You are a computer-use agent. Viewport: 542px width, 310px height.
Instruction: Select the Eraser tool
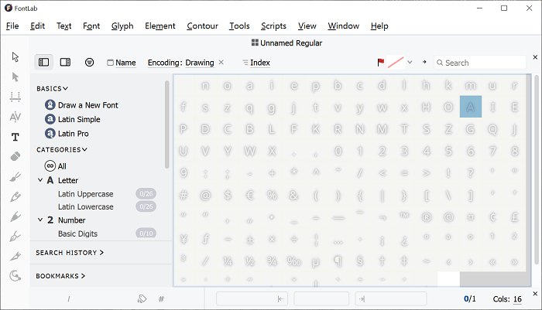click(x=15, y=157)
